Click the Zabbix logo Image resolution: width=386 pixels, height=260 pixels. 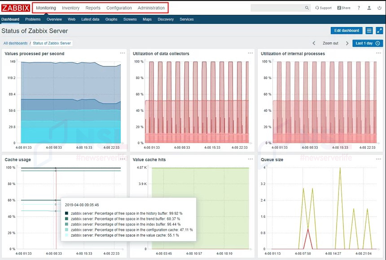(x=16, y=8)
